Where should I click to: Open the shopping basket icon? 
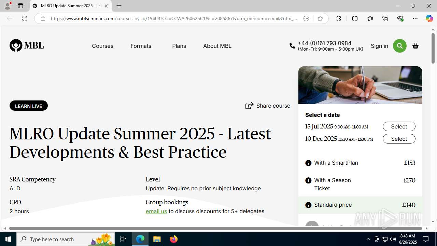(415, 46)
